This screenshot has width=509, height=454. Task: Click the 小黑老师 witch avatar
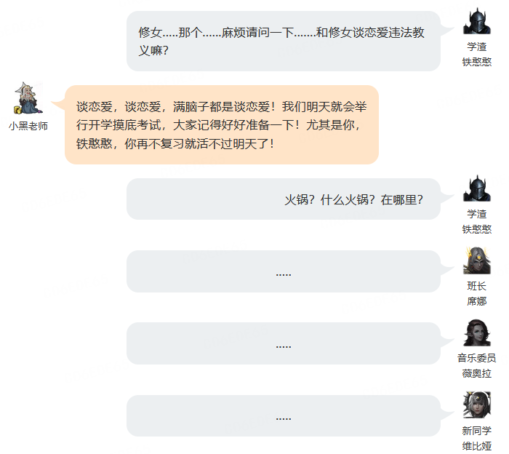point(28,97)
